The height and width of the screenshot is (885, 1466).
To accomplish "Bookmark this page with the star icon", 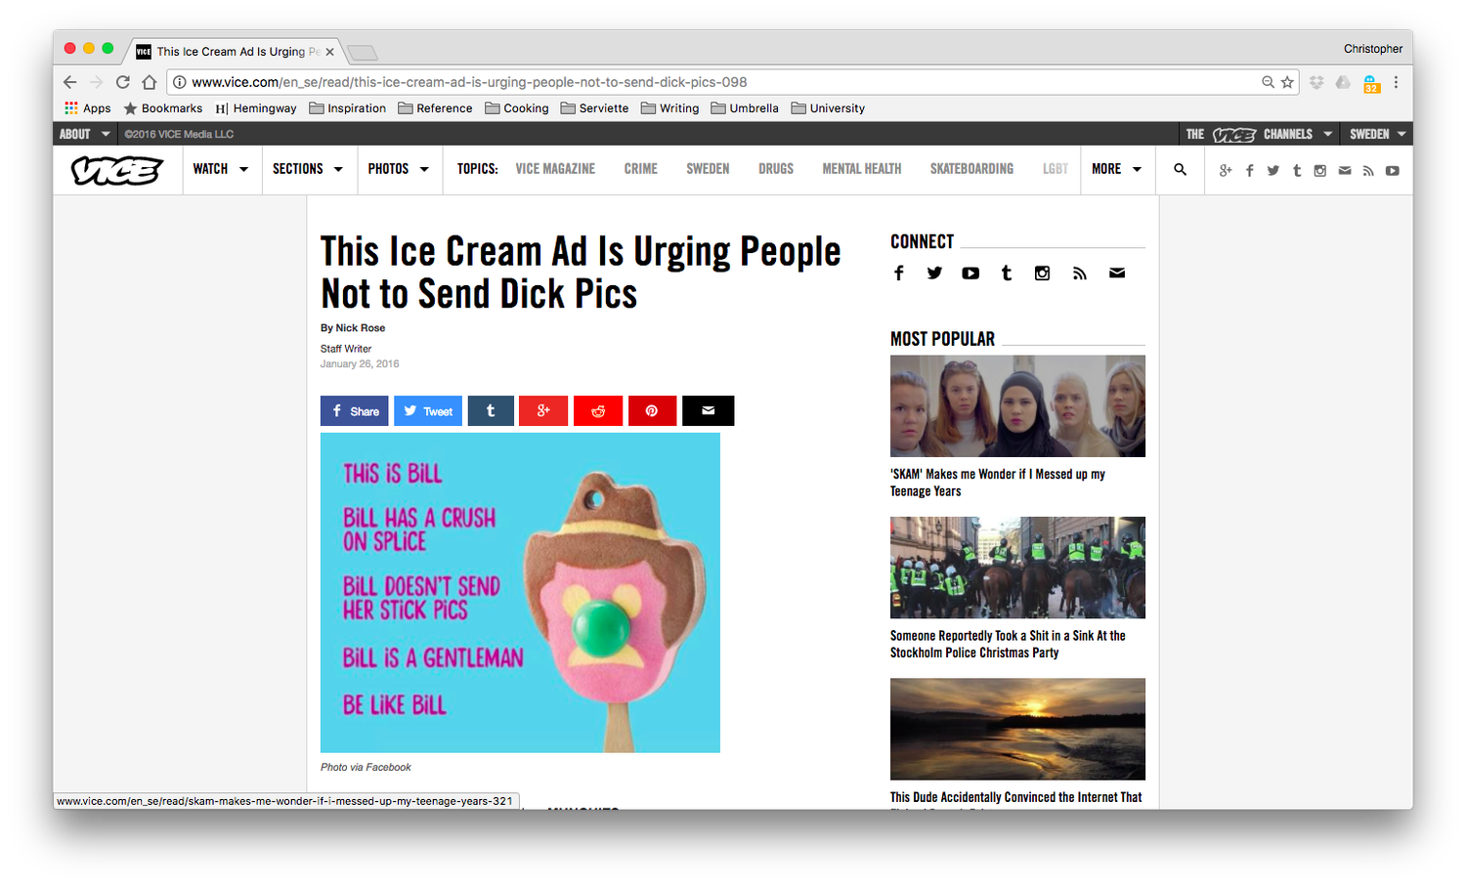I will (1287, 82).
